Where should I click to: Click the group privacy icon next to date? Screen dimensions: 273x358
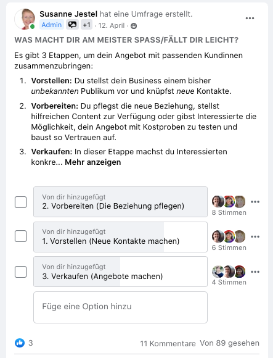click(134, 26)
